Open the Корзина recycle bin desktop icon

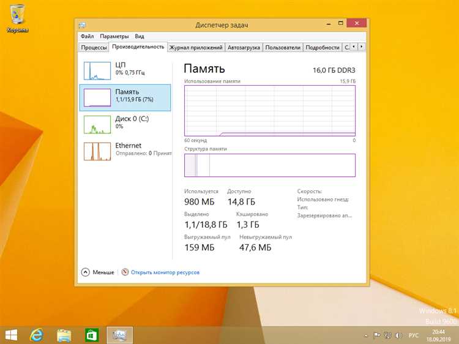[18, 18]
